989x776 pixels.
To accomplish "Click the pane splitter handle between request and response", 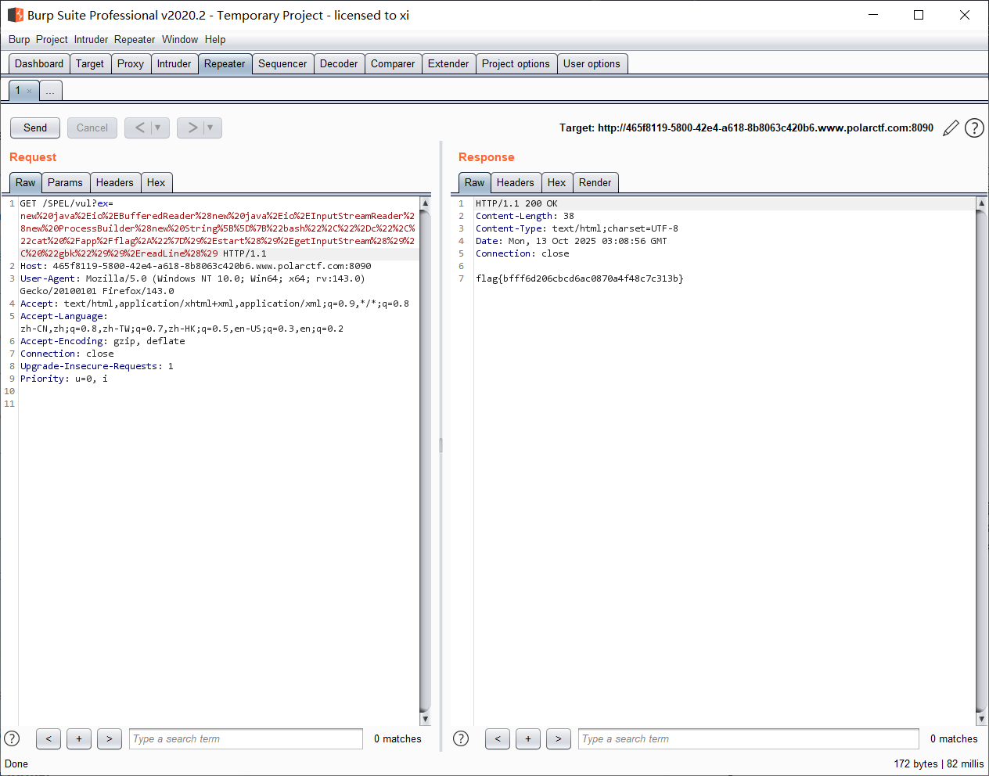I will click(441, 446).
